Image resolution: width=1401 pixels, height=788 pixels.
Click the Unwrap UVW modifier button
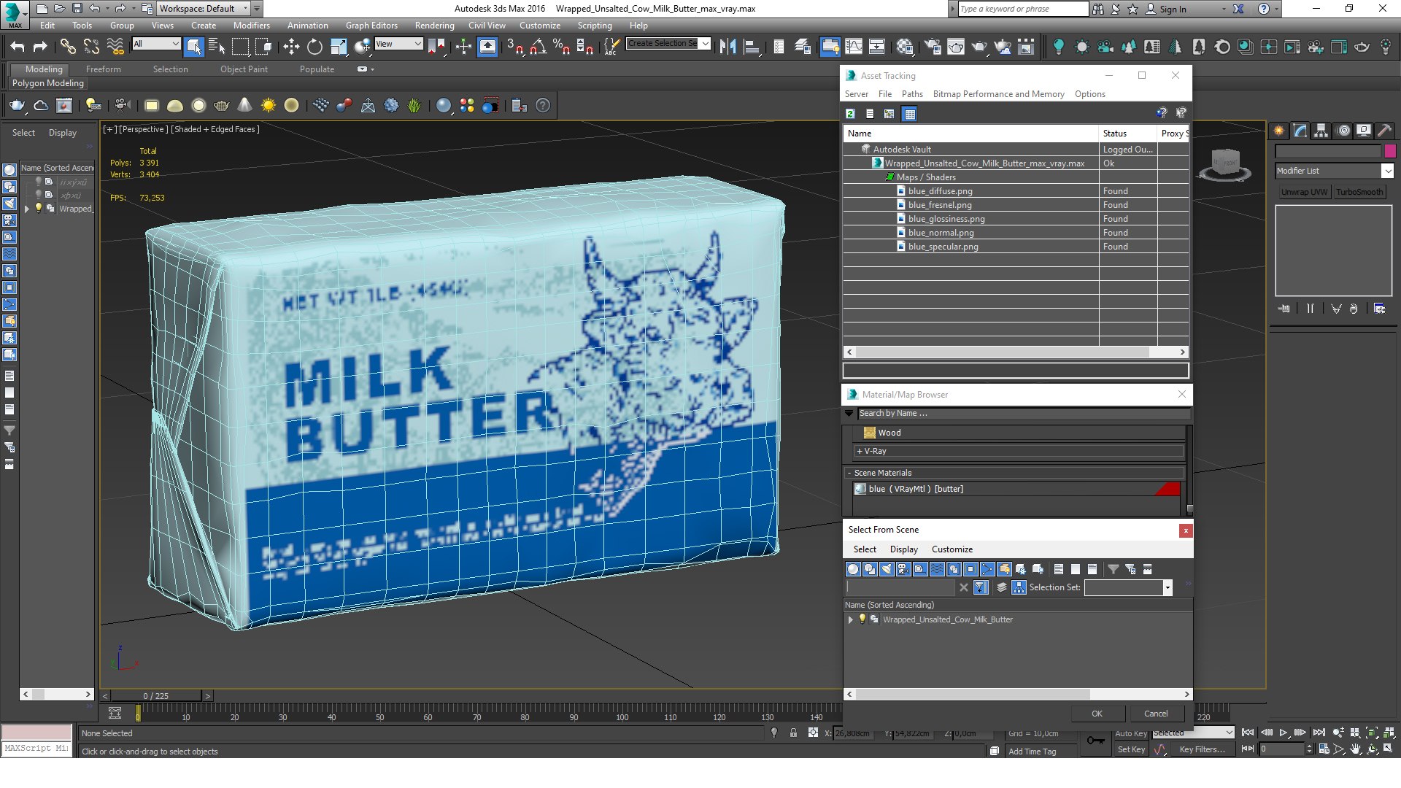1305,192
